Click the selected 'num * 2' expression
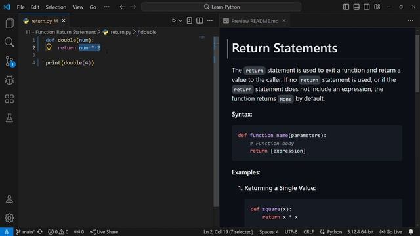Image resolution: width=420 pixels, height=236 pixels. coord(89,48)
